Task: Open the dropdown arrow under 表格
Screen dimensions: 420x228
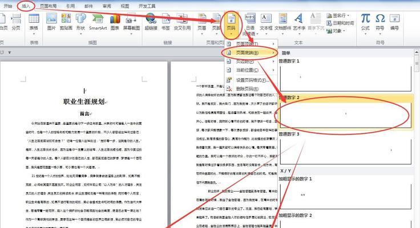Action: (34, 34)
